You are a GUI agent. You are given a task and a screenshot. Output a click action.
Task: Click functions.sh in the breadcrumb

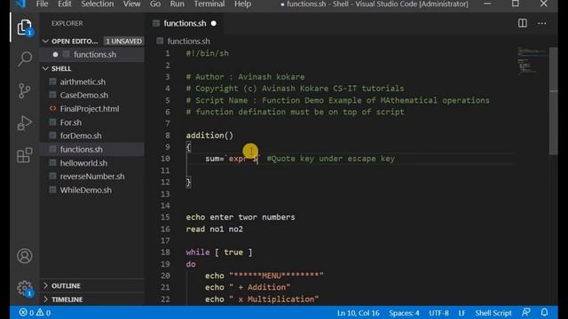tap(188, 42)
